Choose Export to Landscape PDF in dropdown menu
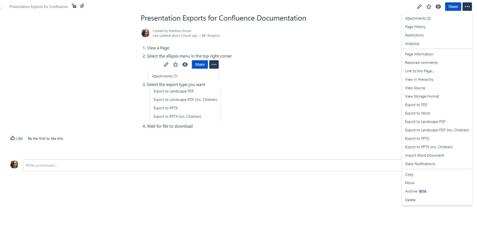The height and width of the screenshot is (251, 477). [x=437, y=122]
